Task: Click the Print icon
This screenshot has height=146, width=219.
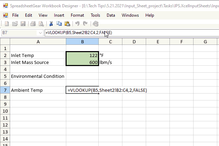Action: point(33,24)
